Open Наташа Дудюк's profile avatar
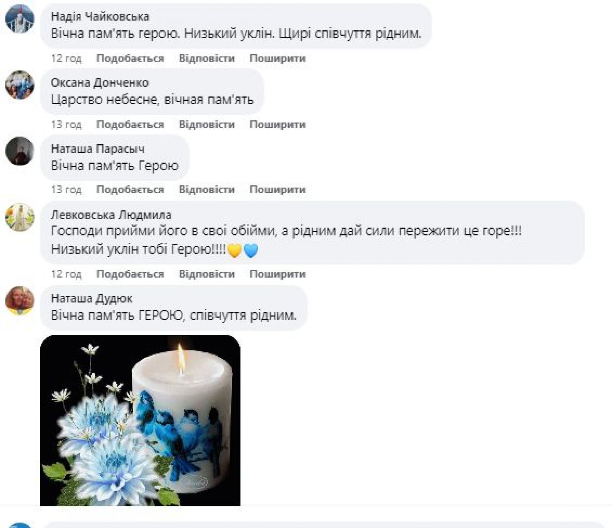The height and width of the screenshot is (528, 612). (x=20, y=301)
